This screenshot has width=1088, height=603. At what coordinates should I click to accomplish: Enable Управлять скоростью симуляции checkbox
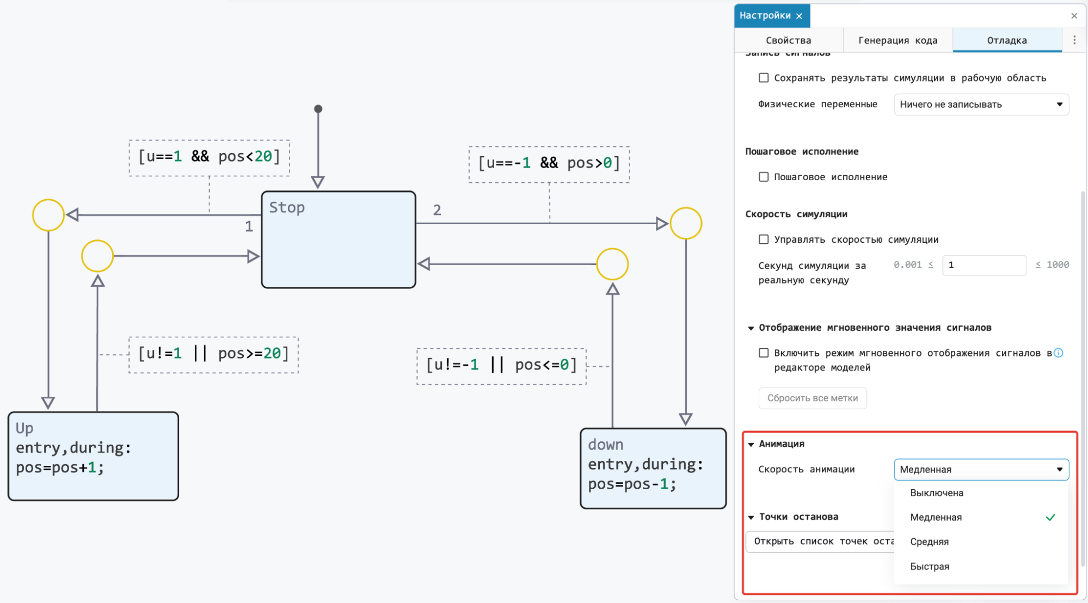tap(764, 239)
